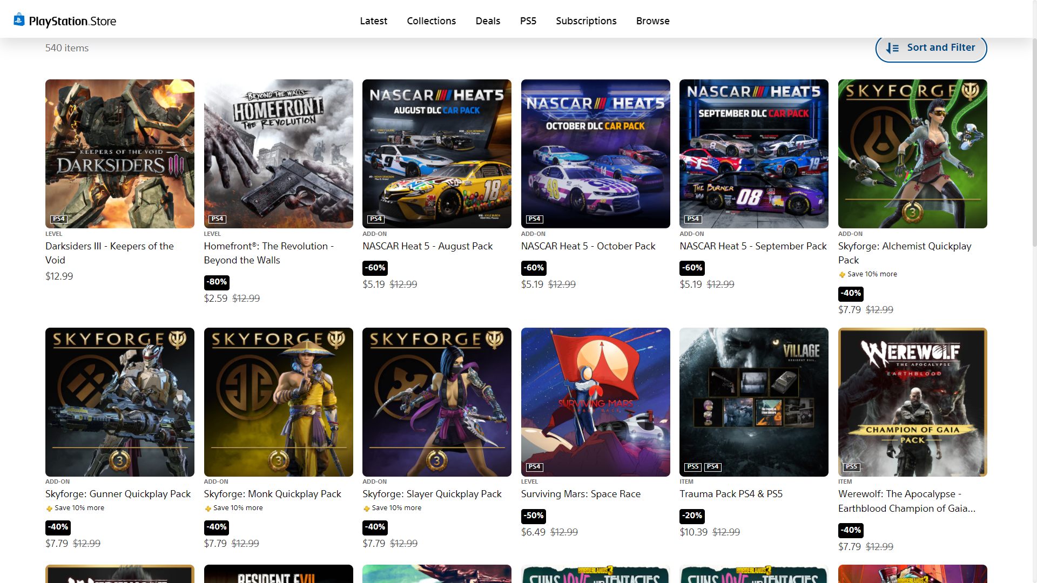
Task: Click the PlayStation Store logo icon
Action: pos(19,20)
